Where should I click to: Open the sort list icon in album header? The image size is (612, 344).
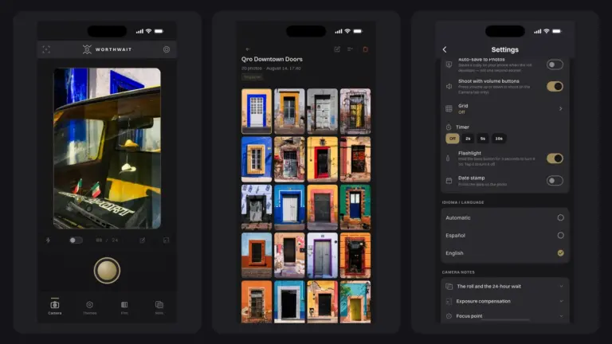350,49
